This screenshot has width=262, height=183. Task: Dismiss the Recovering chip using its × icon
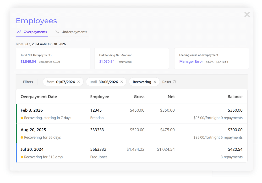155,82
